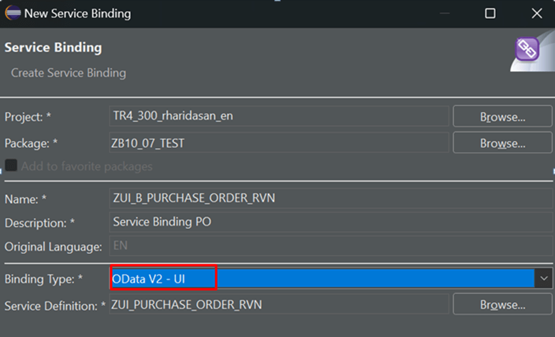
Task: Click the Binding Type label
Action: 43,280
